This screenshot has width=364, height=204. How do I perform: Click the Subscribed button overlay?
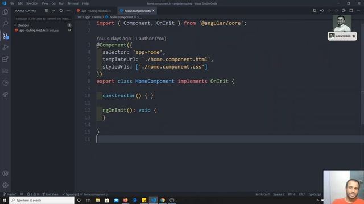tap(342, 36)
